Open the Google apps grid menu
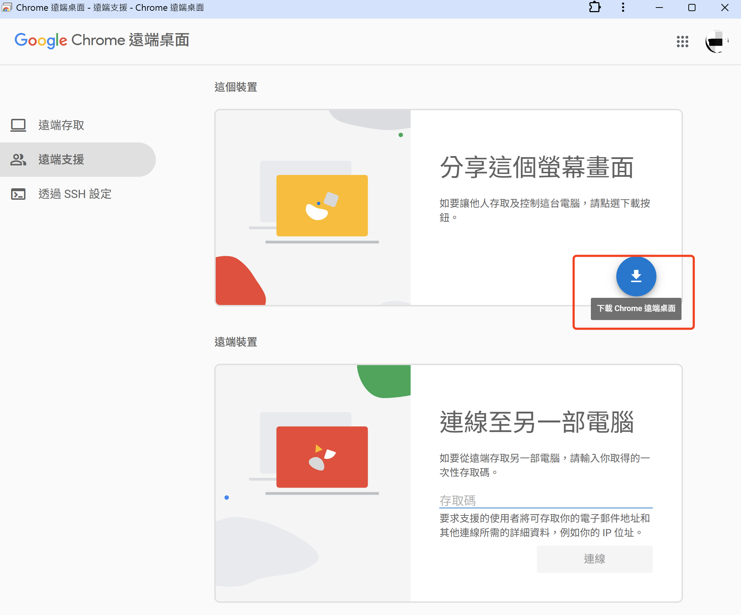741x615 pixels. click(x=682, y=42)
